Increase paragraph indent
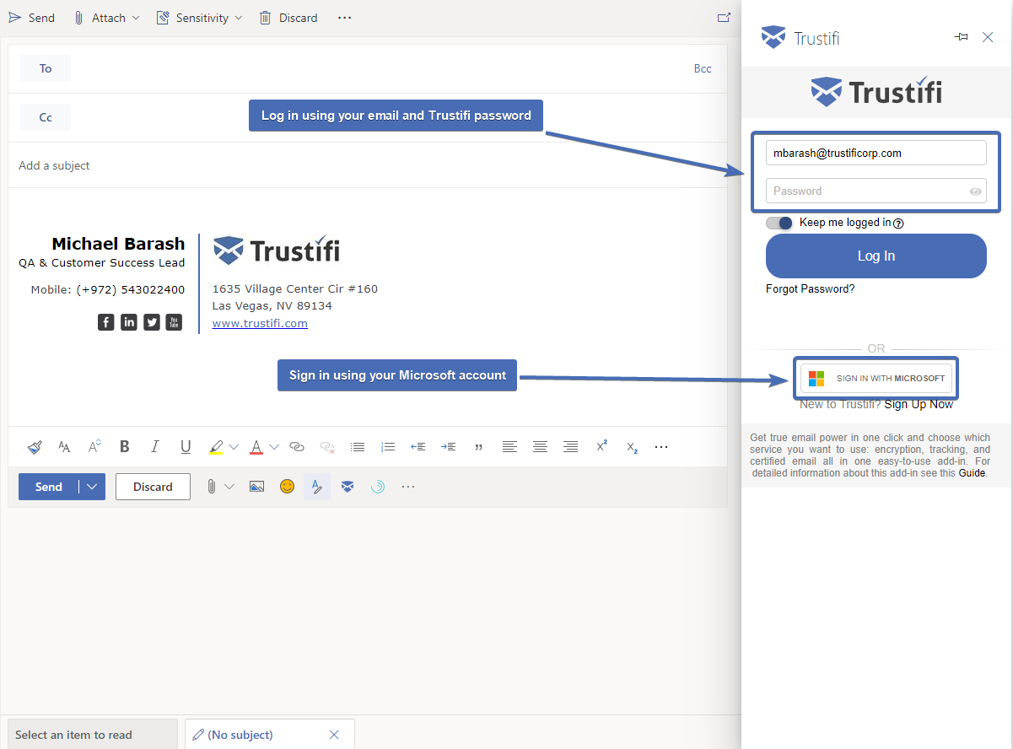The image size is (1013, 749). tap(449, 447)
